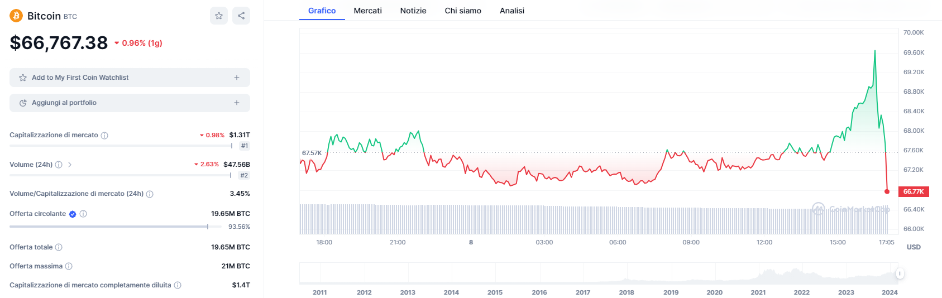The width and height of the screenshot is (942, 298).
Task: Click info icon next to Volume (24h)
Action: [x=59, y=165]
